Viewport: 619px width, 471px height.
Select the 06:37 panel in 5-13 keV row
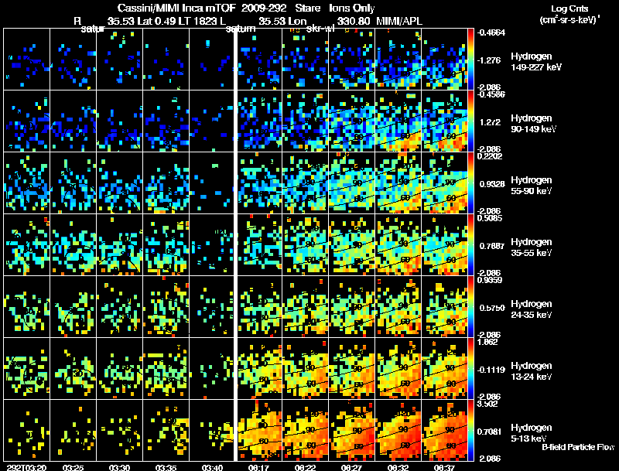click(444, 430)
